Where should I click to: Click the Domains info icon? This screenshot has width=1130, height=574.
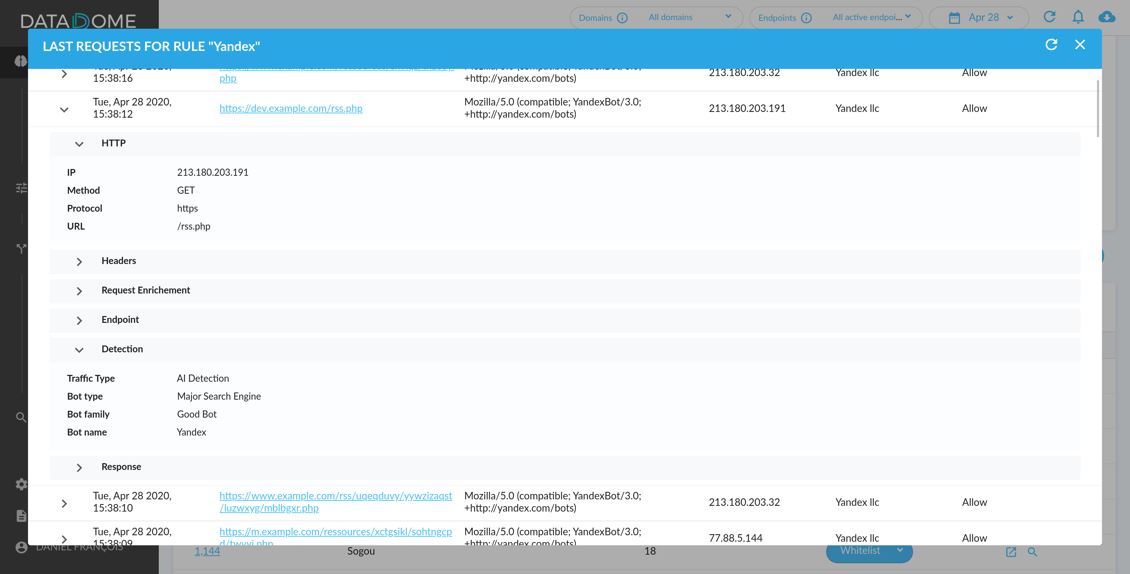pos(622,18)
